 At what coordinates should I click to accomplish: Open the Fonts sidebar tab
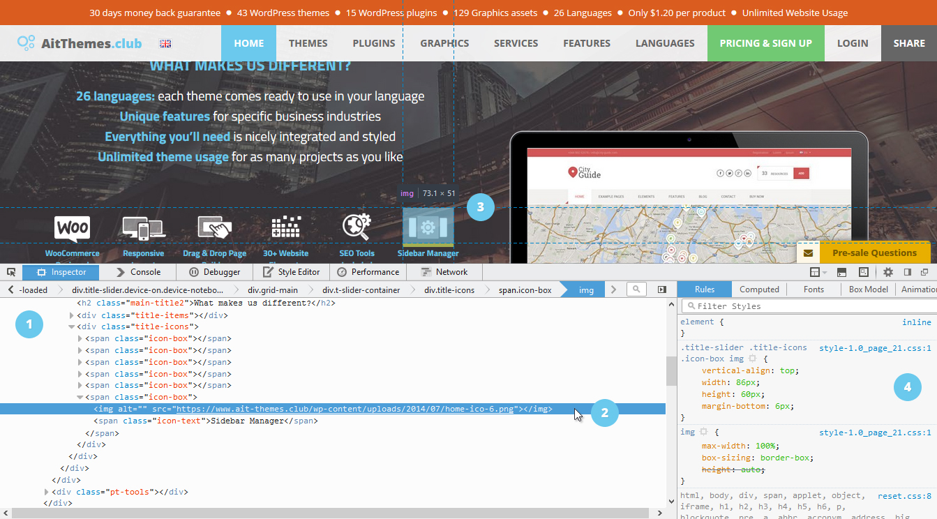[814, 289]
